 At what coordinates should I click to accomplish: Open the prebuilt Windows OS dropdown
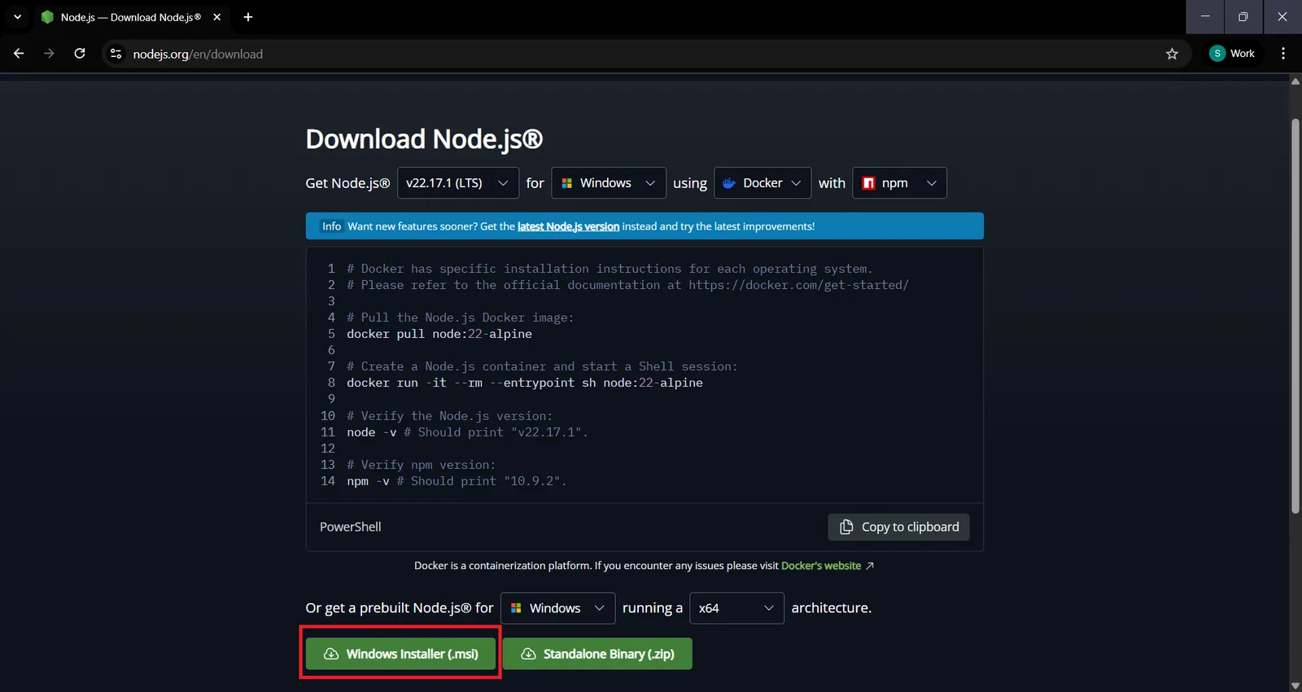point(557,608)
